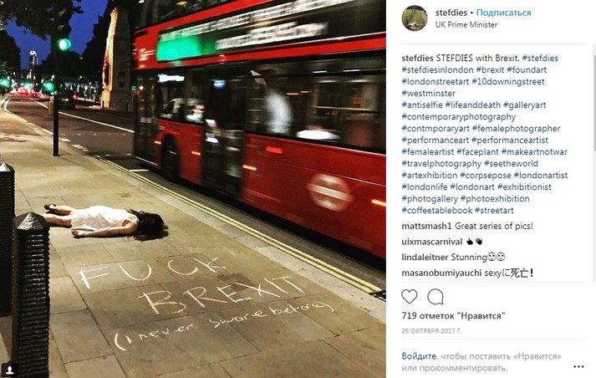The image size is (596, 378).
Task: Open the three-dots more options menu
Action: (x=578, y=366)
